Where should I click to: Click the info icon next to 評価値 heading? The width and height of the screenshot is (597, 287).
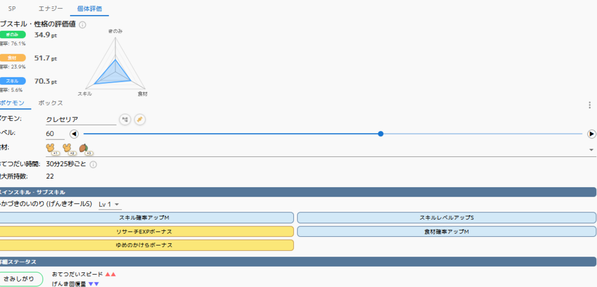(x=83, y=24)
